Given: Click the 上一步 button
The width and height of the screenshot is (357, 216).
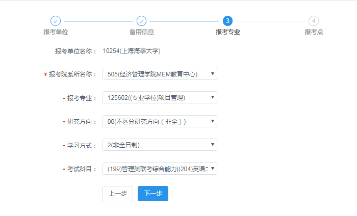Looking at the screenshot, I should (x=118, y=194).
